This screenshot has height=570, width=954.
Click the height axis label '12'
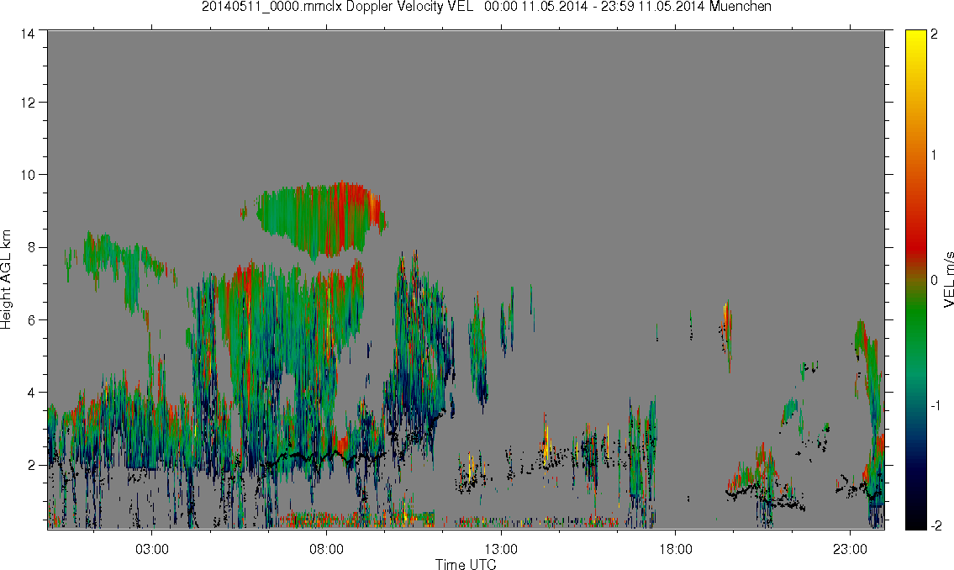click(27, 102)
